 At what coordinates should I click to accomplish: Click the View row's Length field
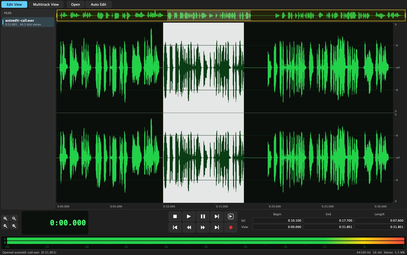(379, 227)
